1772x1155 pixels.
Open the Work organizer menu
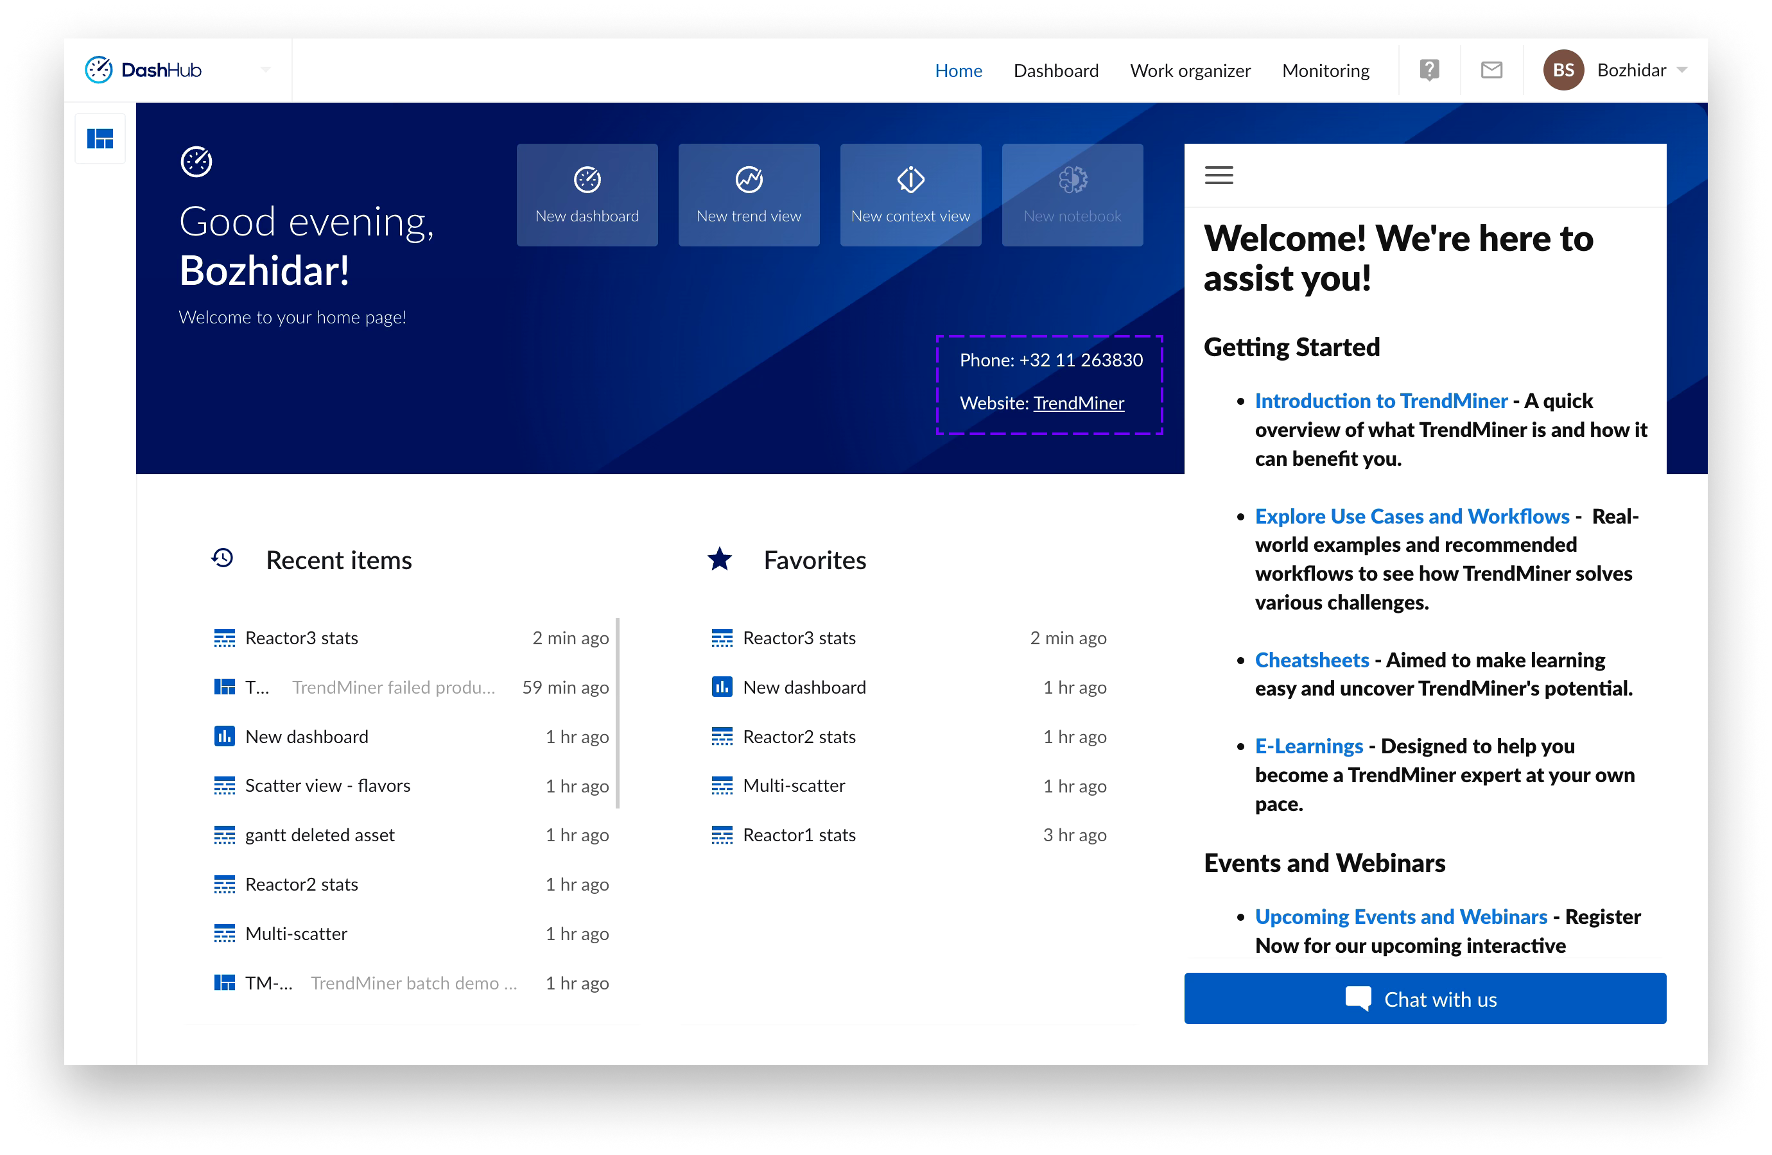[x=1190, y=71]
